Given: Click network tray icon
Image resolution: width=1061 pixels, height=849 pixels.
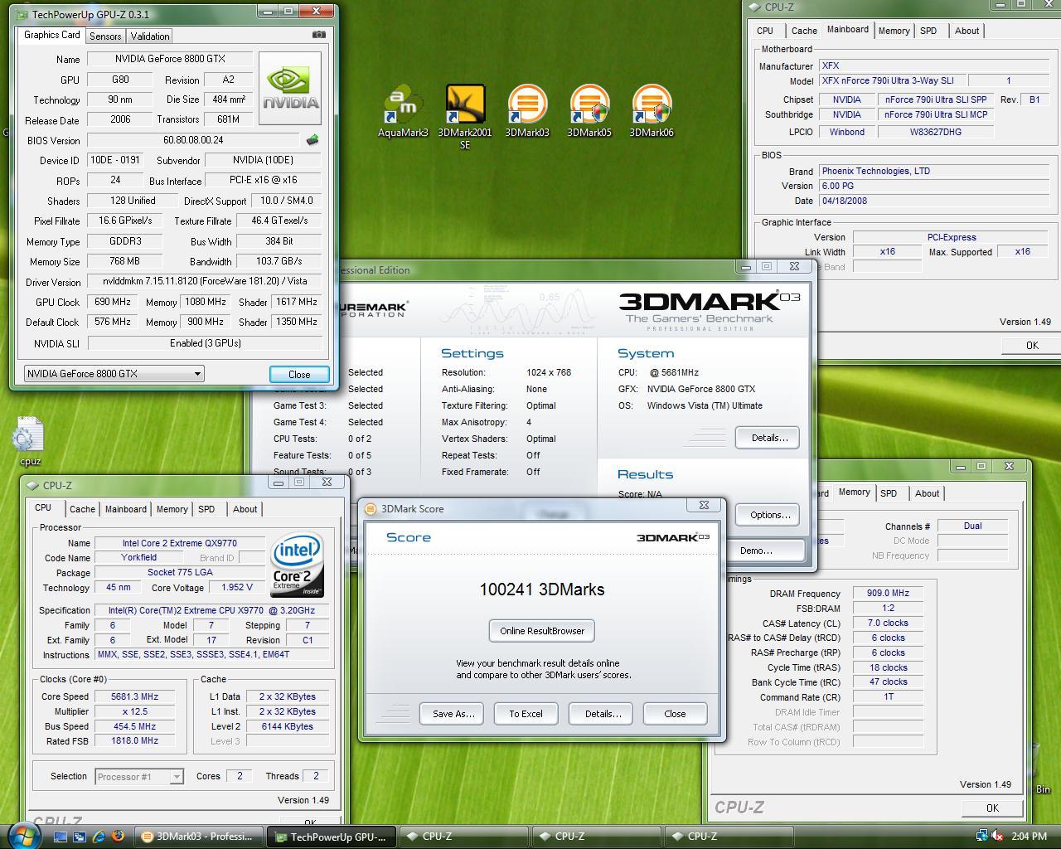Looking at the screenshot, I should [x=982, y=836].
